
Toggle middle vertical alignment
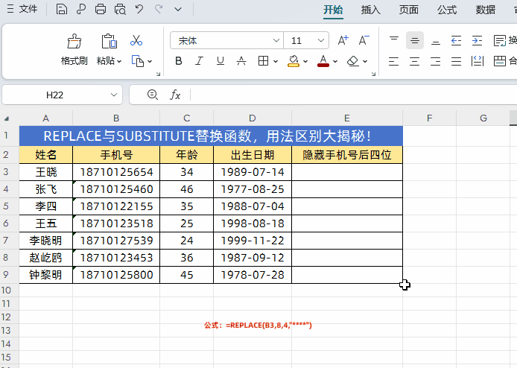tap(415, 40)
